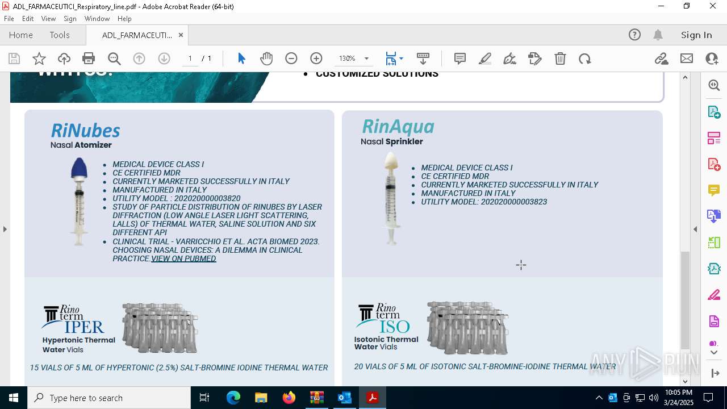This screenshot has width=727, height=409.
Task: Open the Combine Files tool in the right pane
Action: 714,216
